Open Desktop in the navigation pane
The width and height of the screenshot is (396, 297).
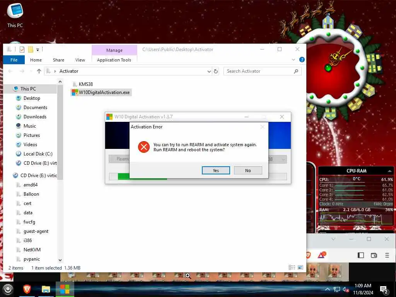tap(32, 98)
